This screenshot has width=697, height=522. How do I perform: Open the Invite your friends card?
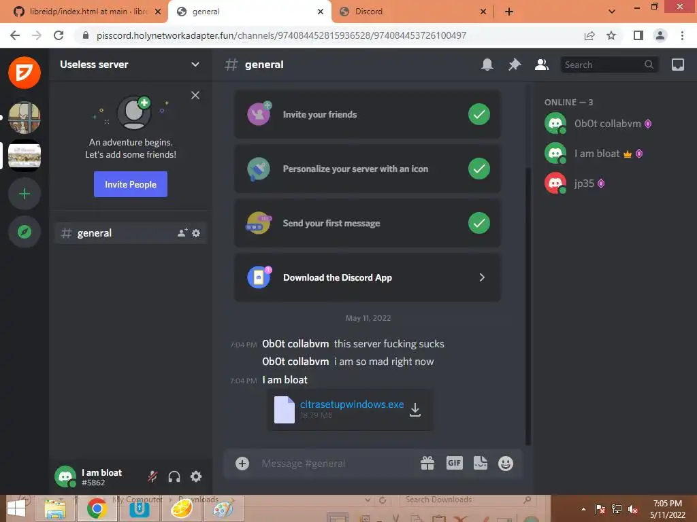(367, 114)
